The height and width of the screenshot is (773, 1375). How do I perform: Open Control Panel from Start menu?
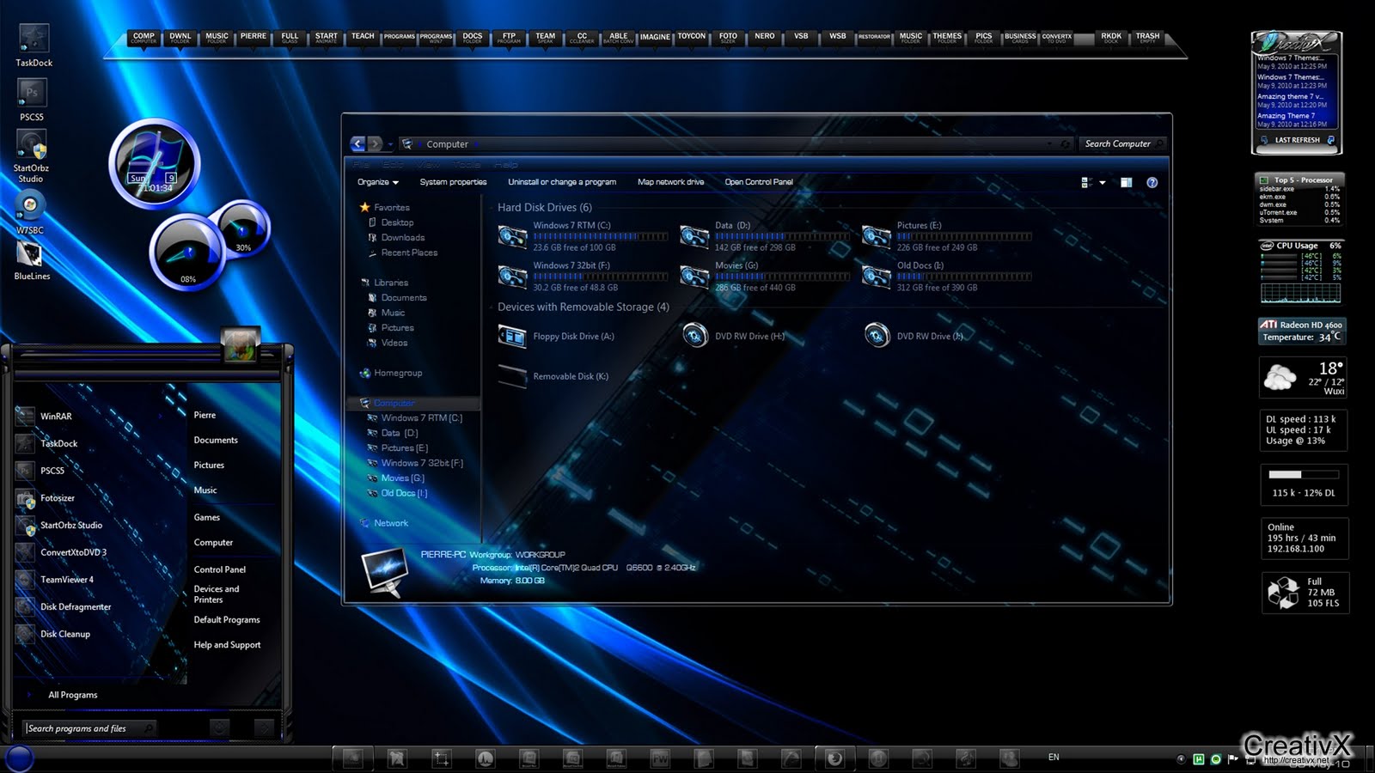coord(219,569)
